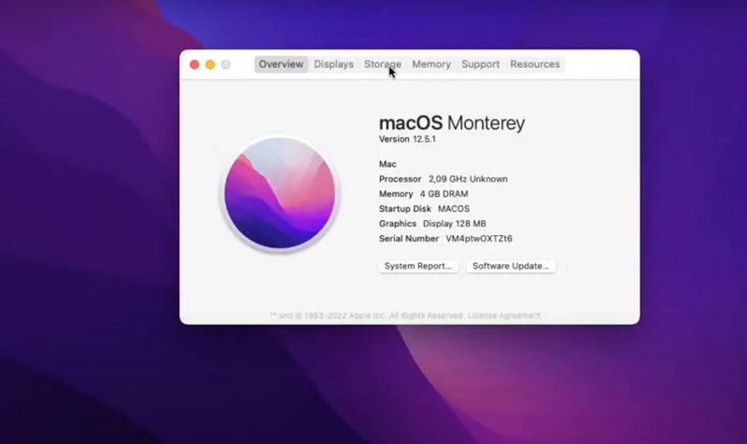
Task: Open the Support tab
Action: [480, 64]
